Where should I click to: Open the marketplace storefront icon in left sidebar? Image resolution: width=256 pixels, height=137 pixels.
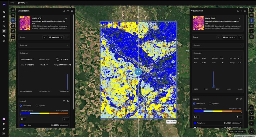coord(4,40)
